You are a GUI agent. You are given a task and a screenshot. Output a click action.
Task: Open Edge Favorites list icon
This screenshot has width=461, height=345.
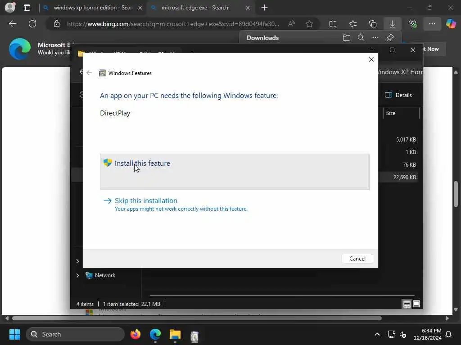(x=353, y=24)
